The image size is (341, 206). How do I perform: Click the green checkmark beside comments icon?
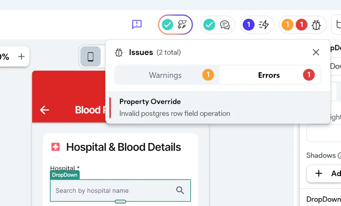pyautogui.click(x=209, y=25)
